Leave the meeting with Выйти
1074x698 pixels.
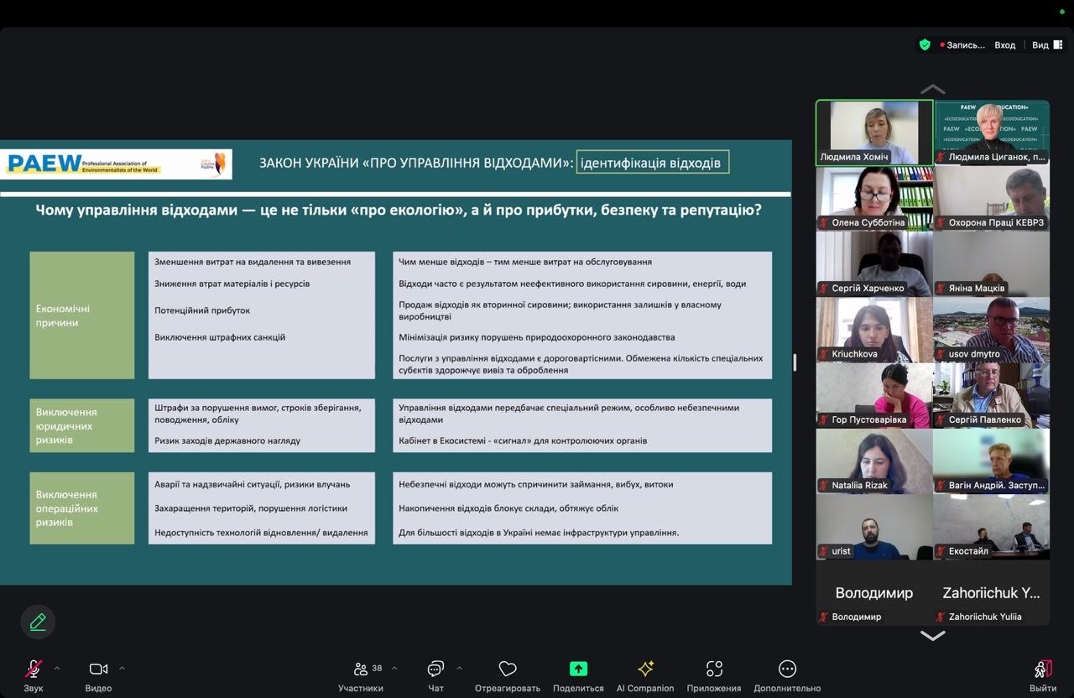1043,675
